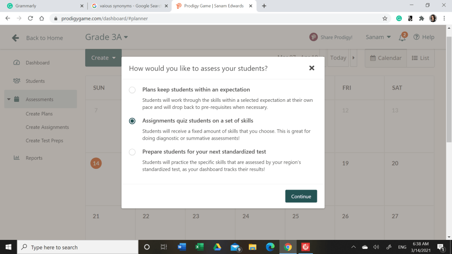This screenshot has width=452, height=254.
Task: Click the Back to Home arrow icon
Action: (15, 38)
